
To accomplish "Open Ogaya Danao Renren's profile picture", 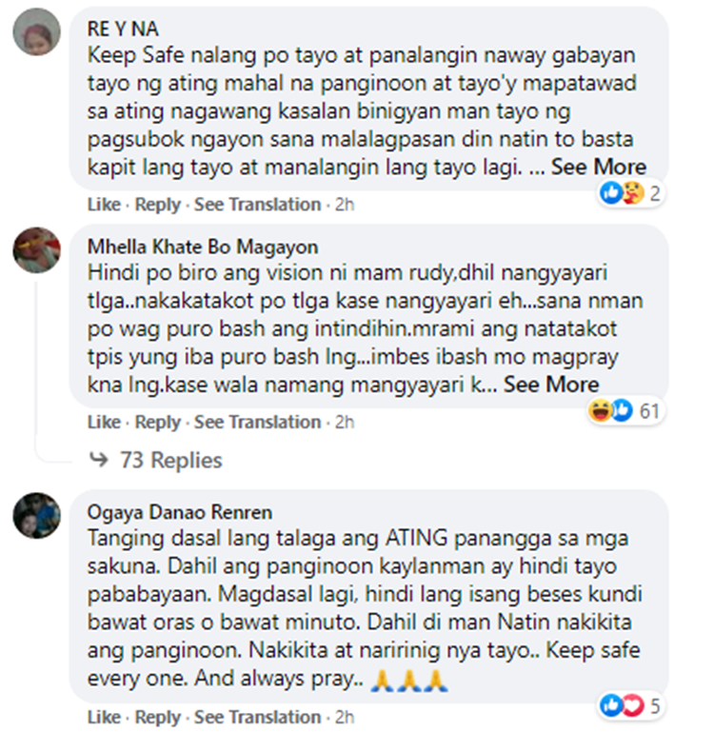I will click(x=37, y=515).
